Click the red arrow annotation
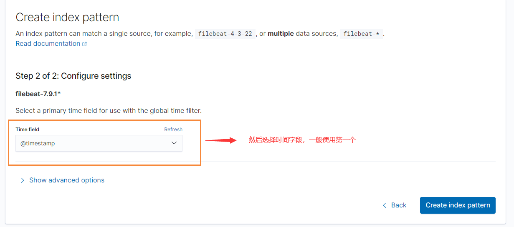This screenshot has width=514, height=227. (x=221, y=140)
